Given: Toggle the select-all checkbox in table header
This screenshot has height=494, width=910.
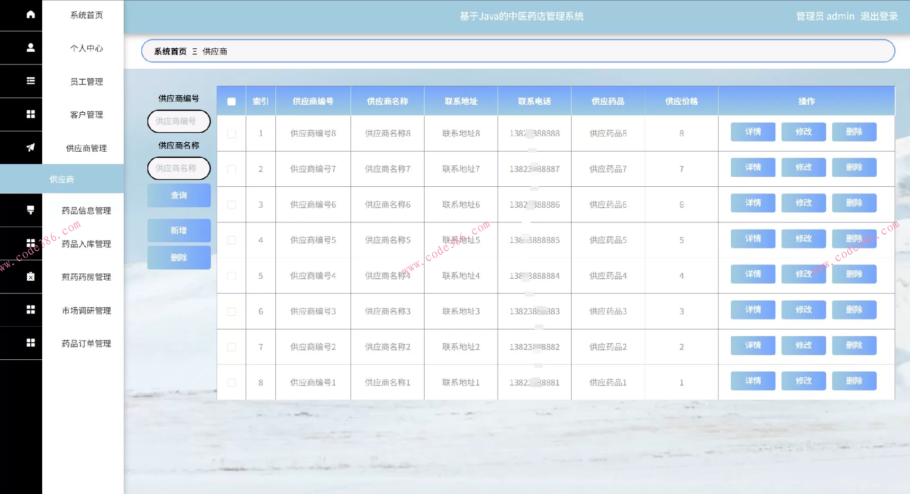Looking at the screenshot, I should tap(231, 101).
